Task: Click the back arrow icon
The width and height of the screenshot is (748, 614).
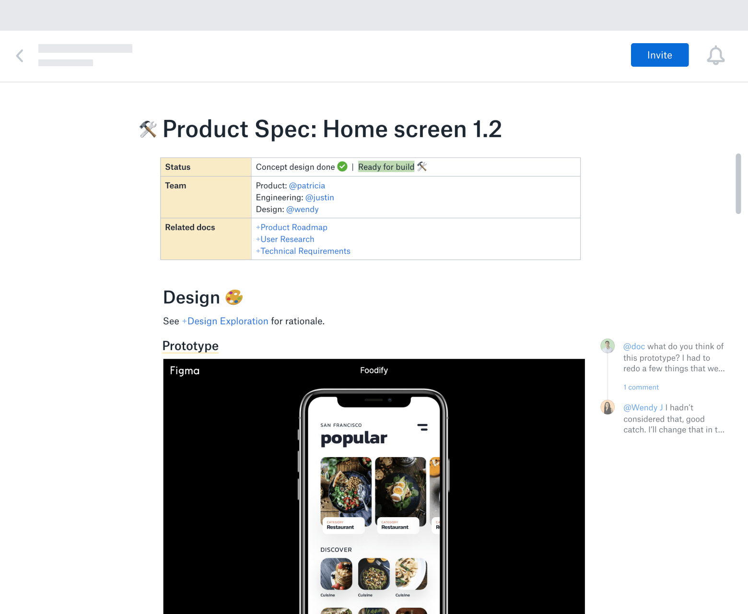Action: [20, 56]
